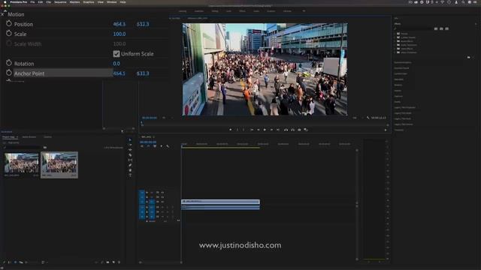The height and width of the screenshot is (270, 481).
Task: Toggle nest insert mode in the timeline header
Action: (x=142, y=146)
